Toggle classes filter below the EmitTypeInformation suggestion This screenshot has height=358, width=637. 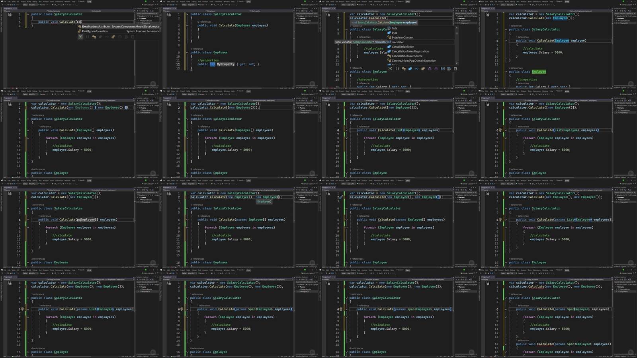pos(94,37)
